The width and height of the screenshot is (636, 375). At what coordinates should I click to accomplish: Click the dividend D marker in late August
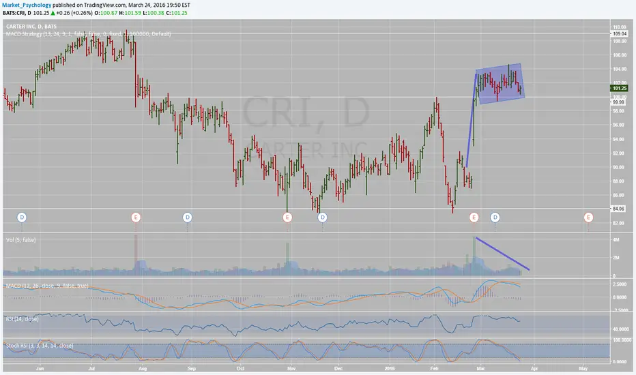tap(188, 217)
